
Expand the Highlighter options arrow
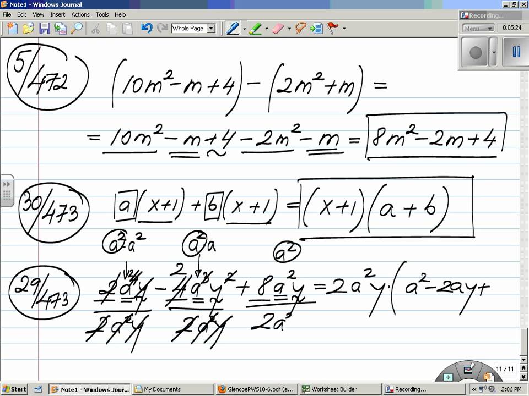pyautogui.click(x=267, y=29)
